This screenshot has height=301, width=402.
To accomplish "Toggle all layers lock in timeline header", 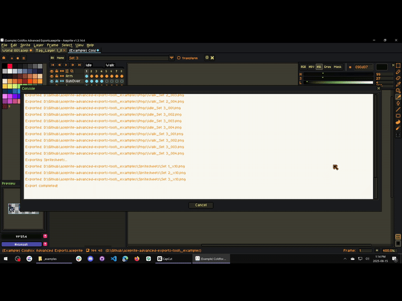I will (x=57, y=71).
